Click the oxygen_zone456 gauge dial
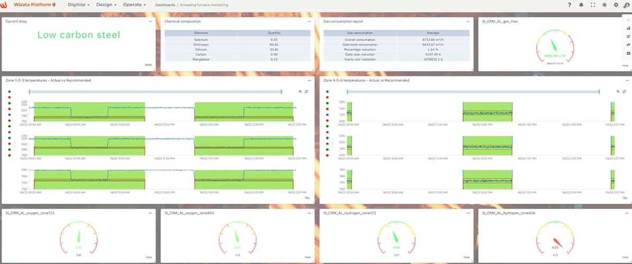This screenshot has width=632, height=264. (238, 238)
